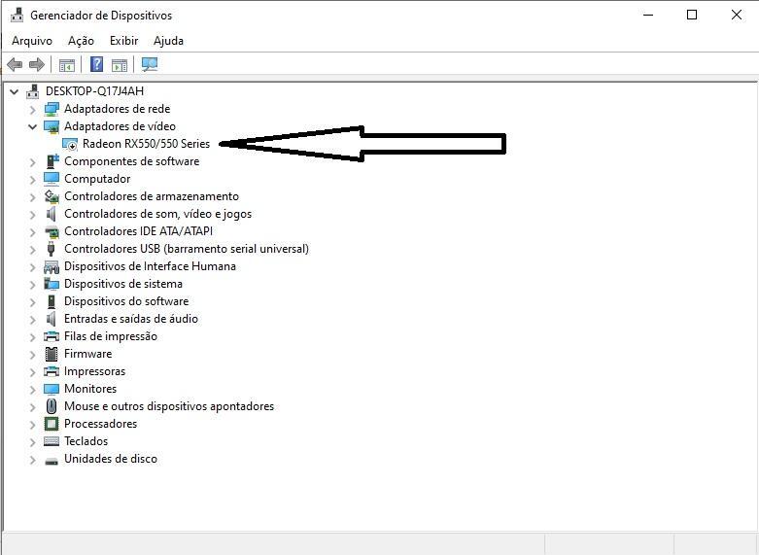This screenshot has width=759, height=555.
Task: Click the Mouse device icon
Action: click(52, 406)
